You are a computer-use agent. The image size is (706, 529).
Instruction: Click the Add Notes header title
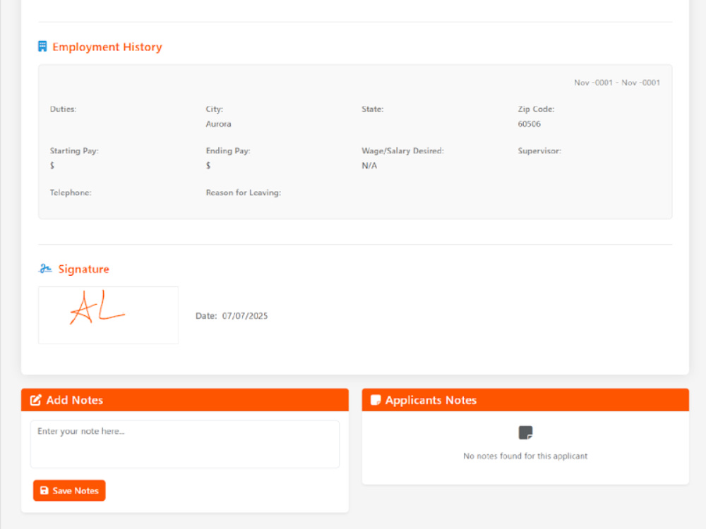click(75, 400)
